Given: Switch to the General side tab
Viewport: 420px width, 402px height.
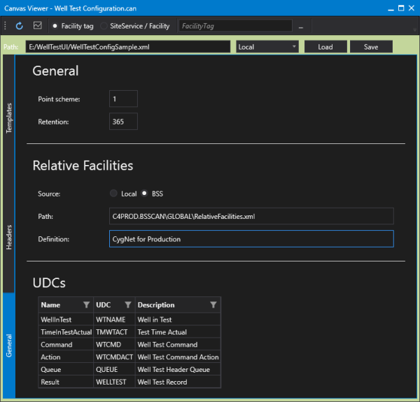Looking at the screenshot, I should coord(9,345).
